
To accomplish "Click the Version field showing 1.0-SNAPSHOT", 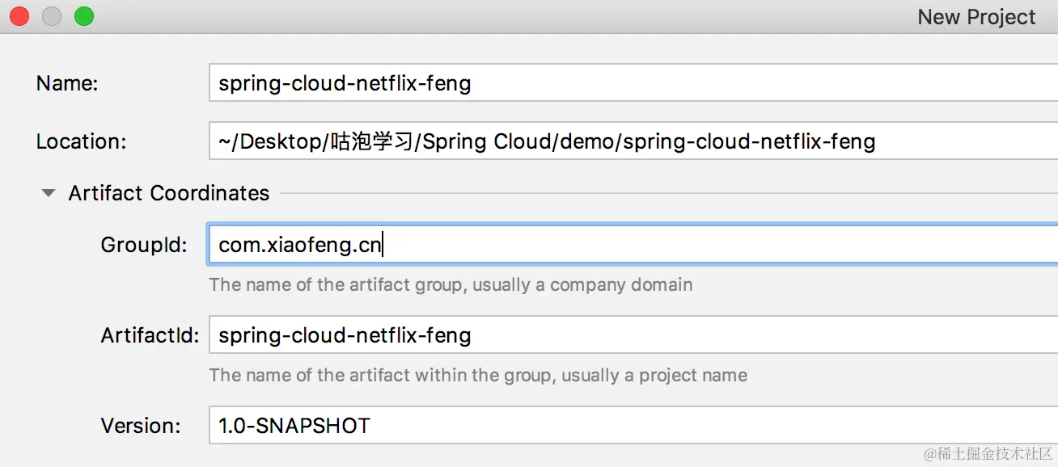I will [631, 426].
